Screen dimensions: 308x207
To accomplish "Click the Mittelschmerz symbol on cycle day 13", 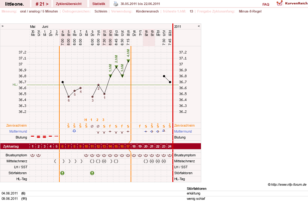I will (104, 161).
